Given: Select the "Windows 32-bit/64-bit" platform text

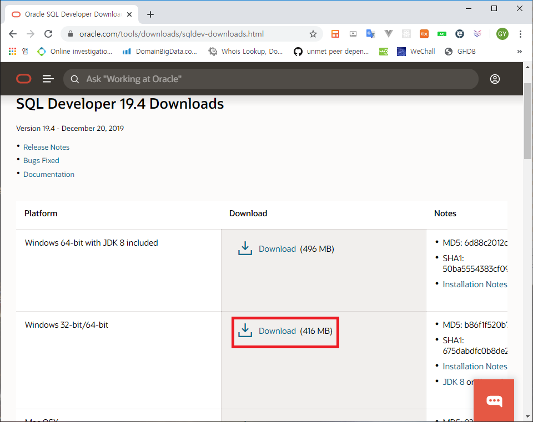Looking at the screenshot, I should [66, 325].
